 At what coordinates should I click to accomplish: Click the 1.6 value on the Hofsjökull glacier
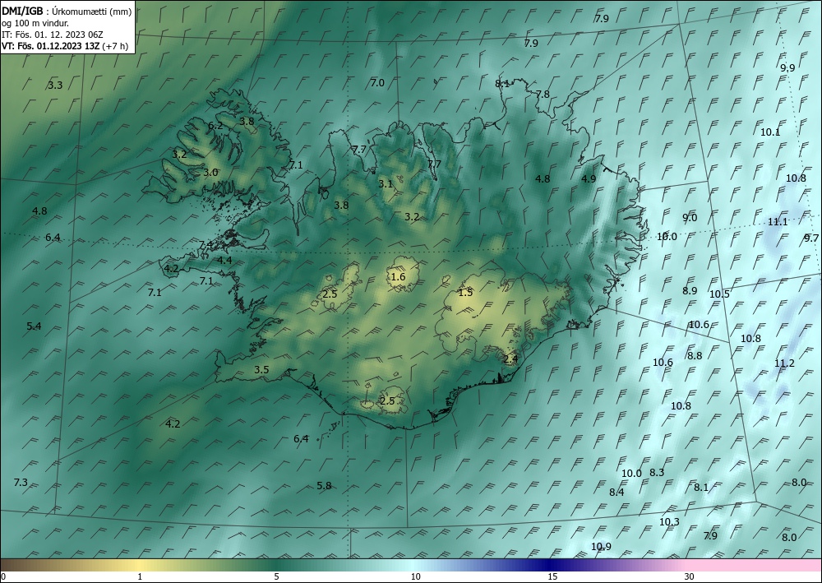tap(399, 277)
